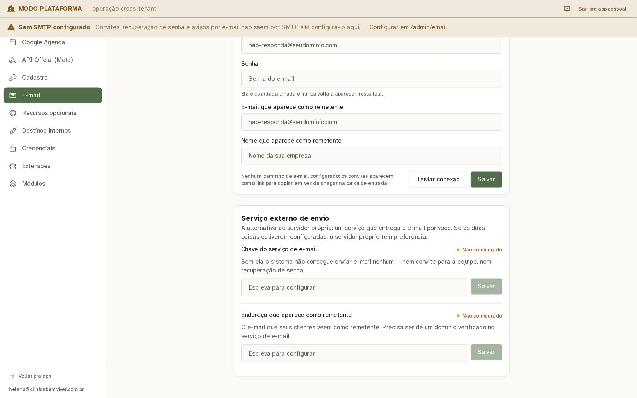Open Destinos internos section
Screen dimensions: 637x398
(53, 131)
